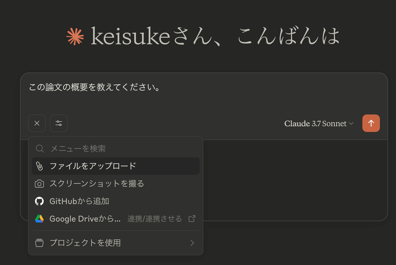This screenshot has width=396, height=265.
Task: Click the Google Drive icon
Action: tap(40, 219)
